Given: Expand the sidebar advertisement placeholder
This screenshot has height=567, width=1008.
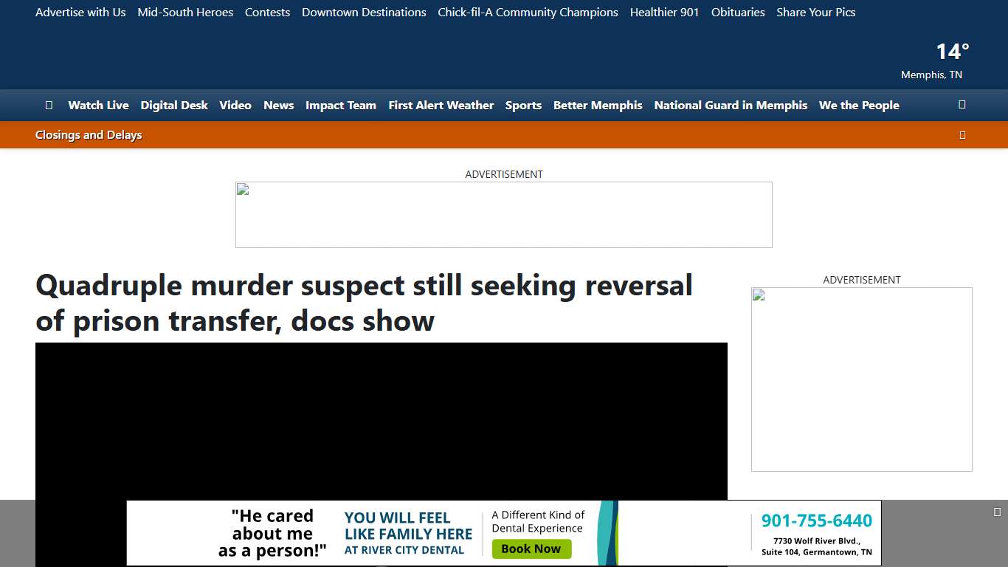Looking at the screenshot, I should pos(861,378).
